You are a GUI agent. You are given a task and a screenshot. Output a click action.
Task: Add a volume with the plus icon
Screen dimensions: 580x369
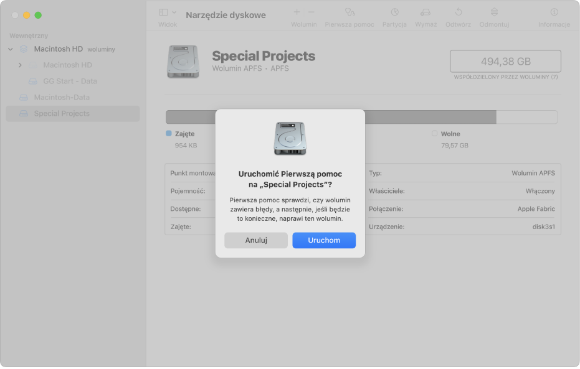(297, 12)
